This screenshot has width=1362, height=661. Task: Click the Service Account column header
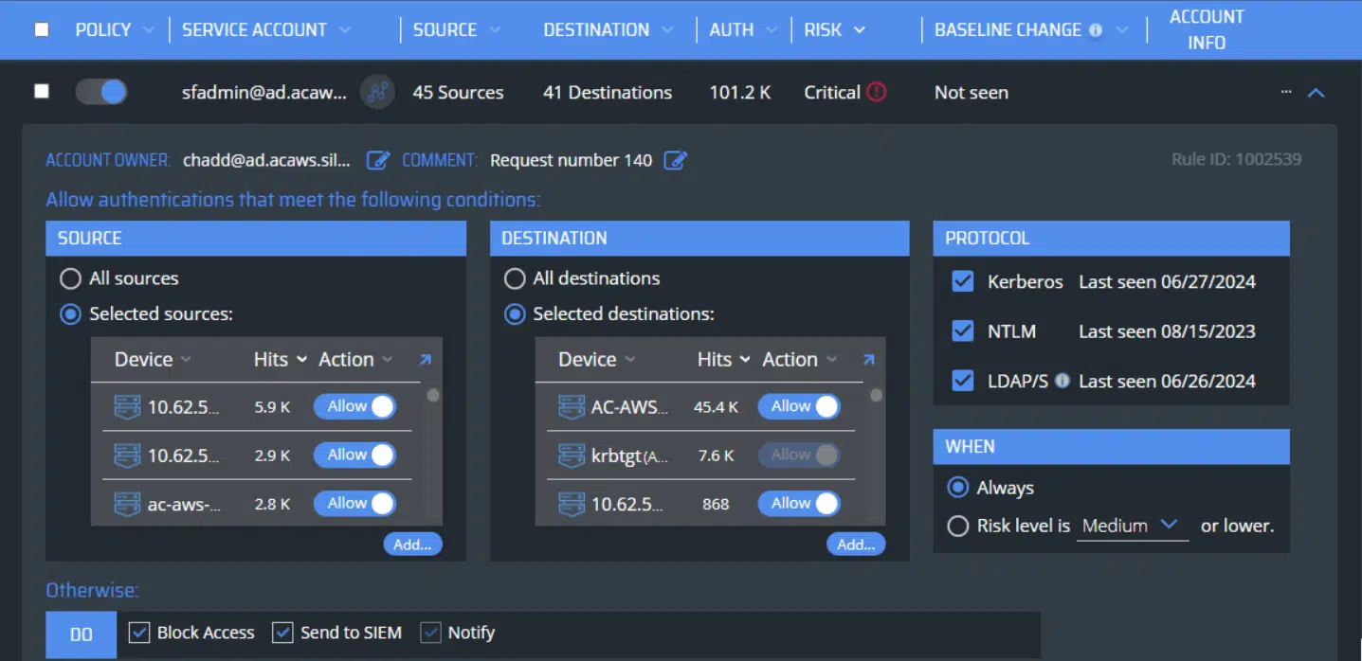(x=254, y=30)
